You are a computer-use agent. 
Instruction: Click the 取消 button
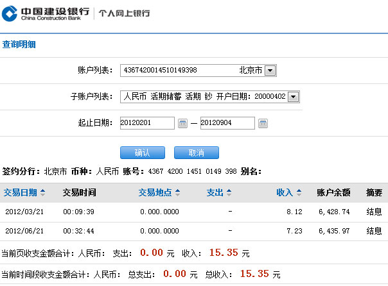(197, 153)
